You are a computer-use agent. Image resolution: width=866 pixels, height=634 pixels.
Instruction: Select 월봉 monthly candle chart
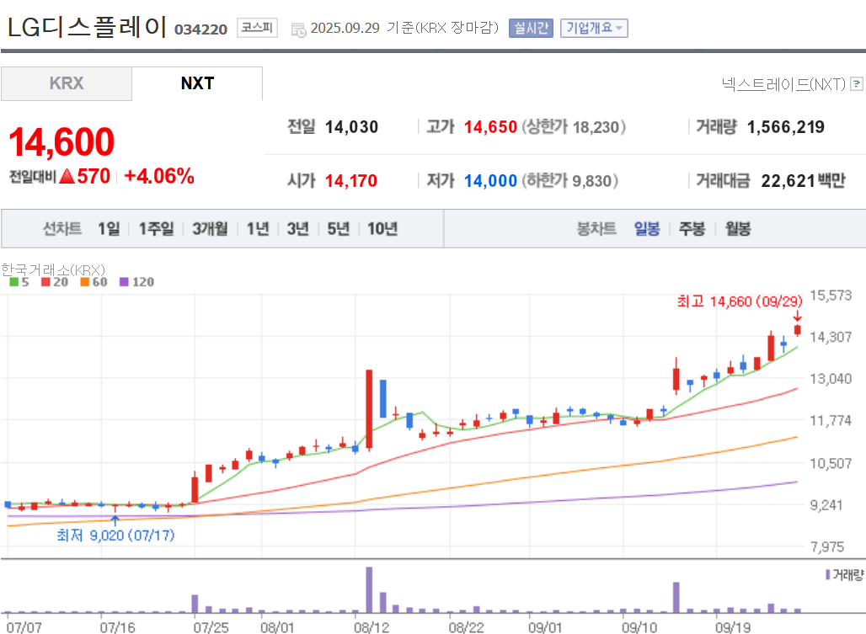coord(738,228)
